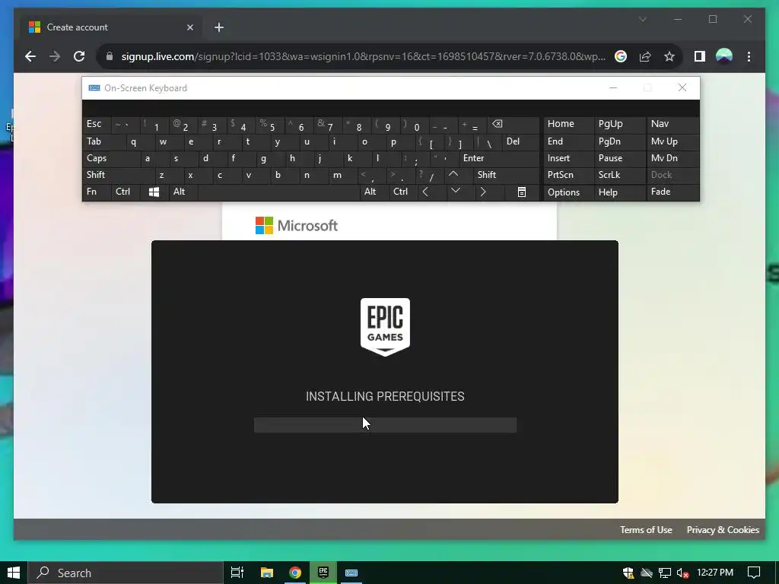The image size is (779, 584).
Task: Toggle left Ctrl key on On-Screen Keyboard
Action: point(126,192)
